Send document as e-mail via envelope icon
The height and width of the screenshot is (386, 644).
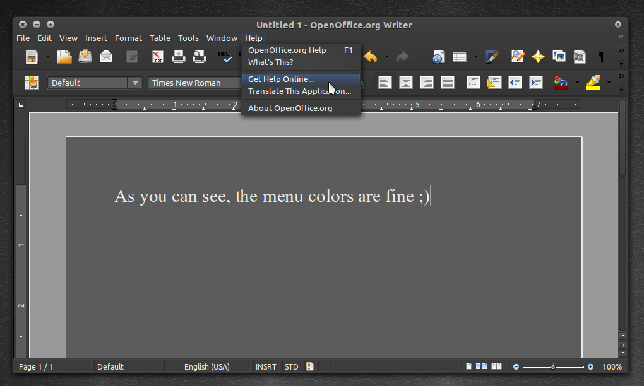(106, 57)
